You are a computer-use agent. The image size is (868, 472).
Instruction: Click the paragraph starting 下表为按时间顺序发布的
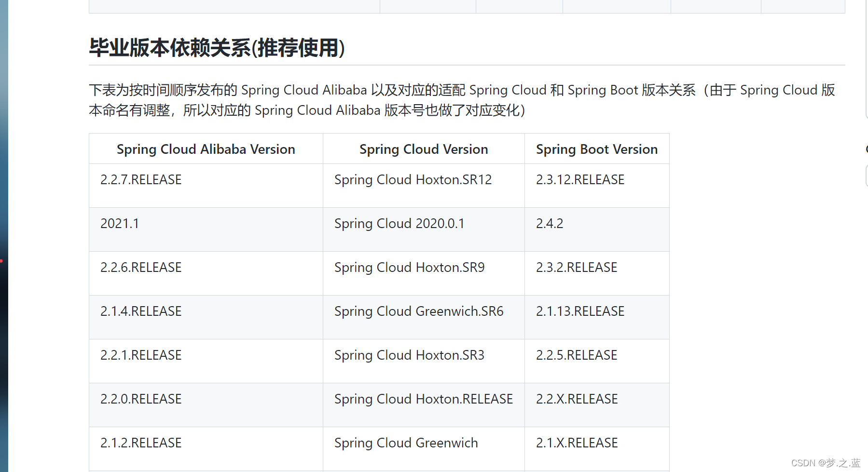(462, 100)
